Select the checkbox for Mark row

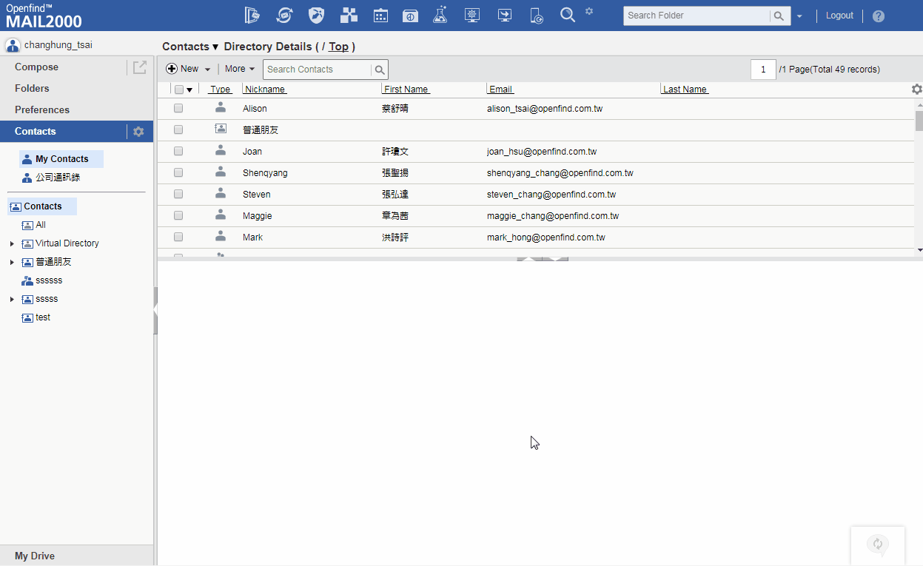pos(178,237)
